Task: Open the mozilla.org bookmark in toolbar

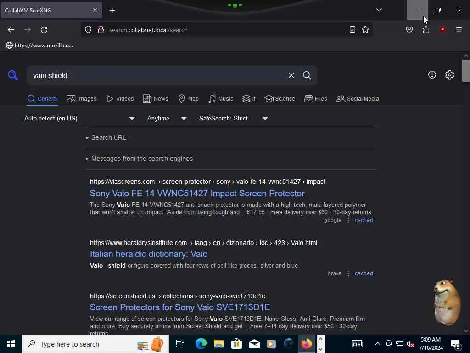Action: coord(39,46)
